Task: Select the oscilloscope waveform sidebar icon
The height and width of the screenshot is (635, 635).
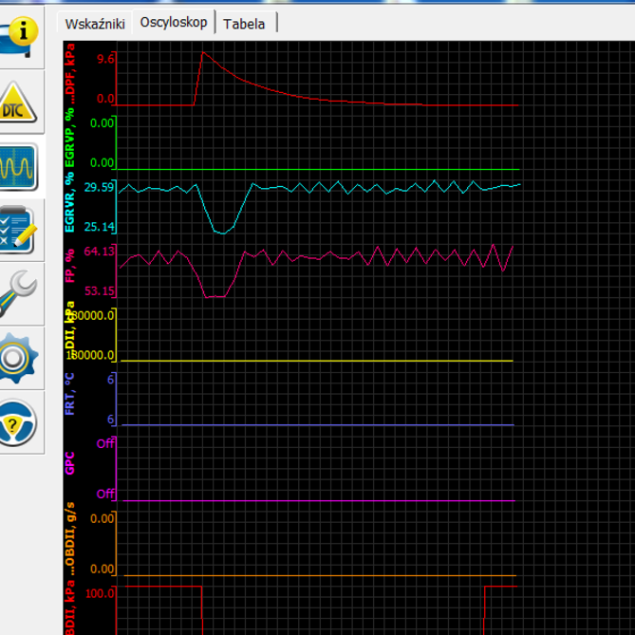Action: [x=18, y=167]
